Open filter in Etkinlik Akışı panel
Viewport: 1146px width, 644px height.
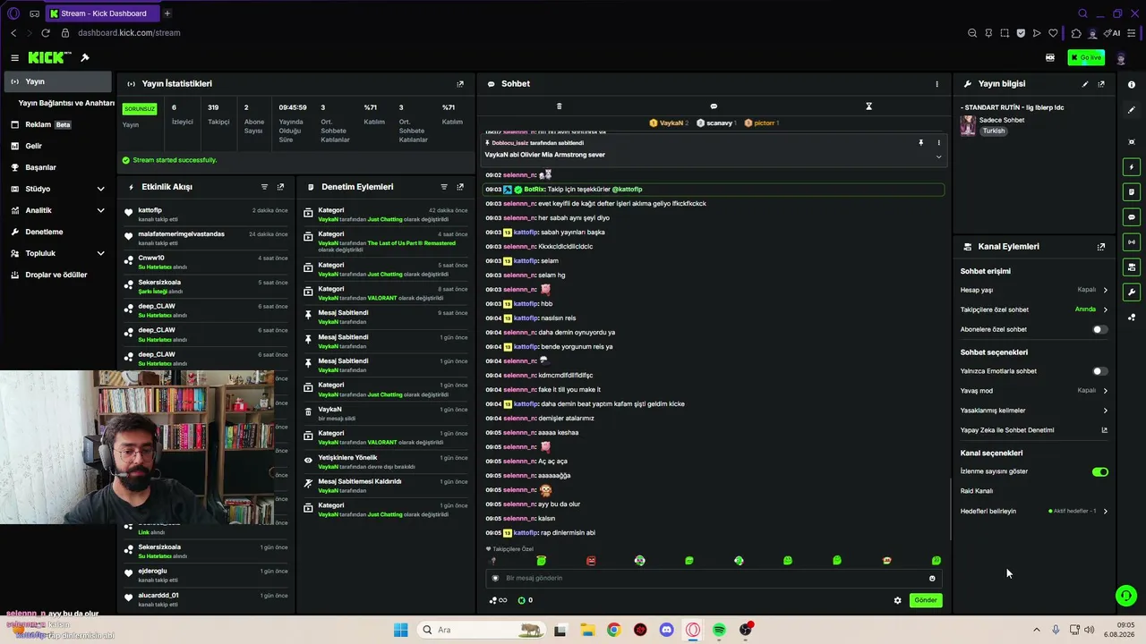tap(264, 187)
